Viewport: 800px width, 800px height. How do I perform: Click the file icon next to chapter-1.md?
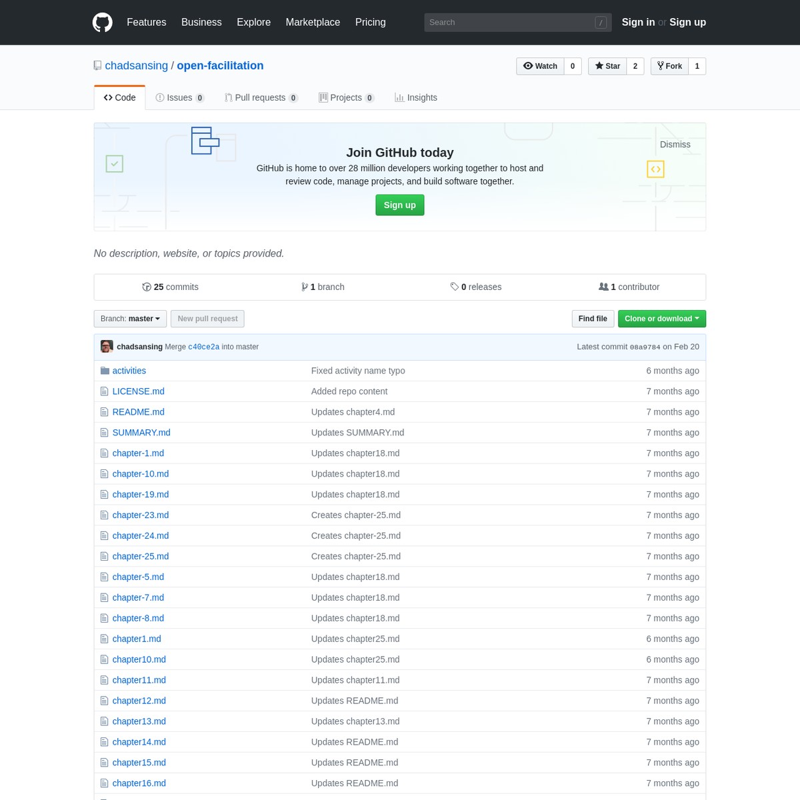[x=104, y=453]
